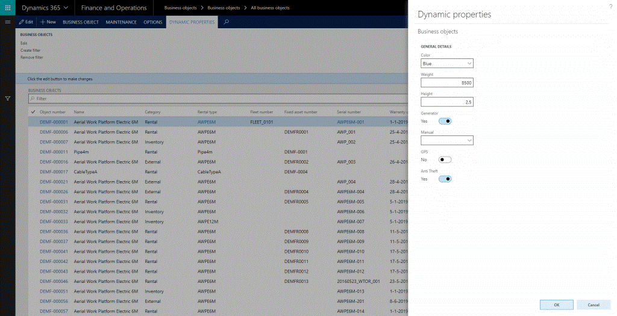
Task: Open object link DEMF-000011
Action: 54,152
